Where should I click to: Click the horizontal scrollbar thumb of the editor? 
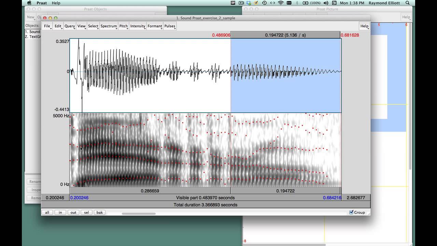139,214
